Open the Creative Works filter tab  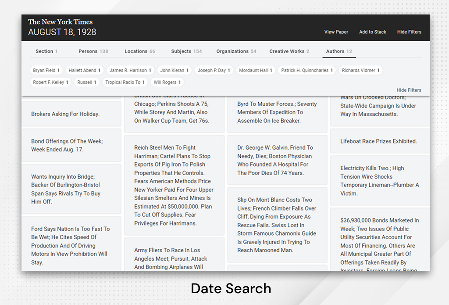pyautogui.click(x=289, y=51)
